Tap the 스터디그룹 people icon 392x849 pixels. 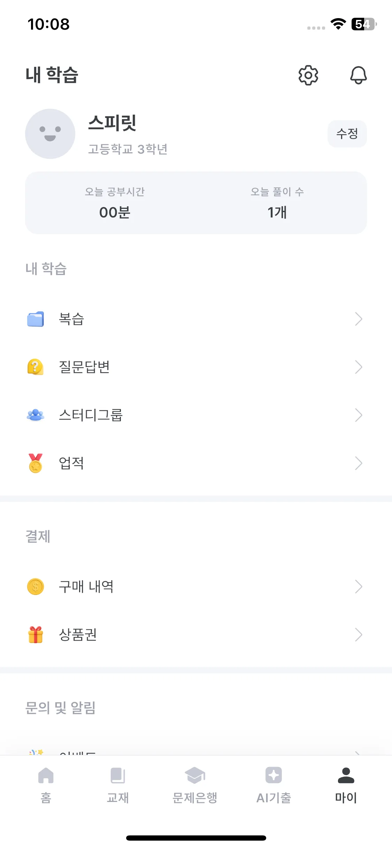[36, 415]
